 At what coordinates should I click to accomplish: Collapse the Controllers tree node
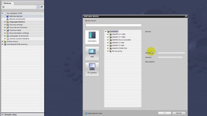click(105, 32)
